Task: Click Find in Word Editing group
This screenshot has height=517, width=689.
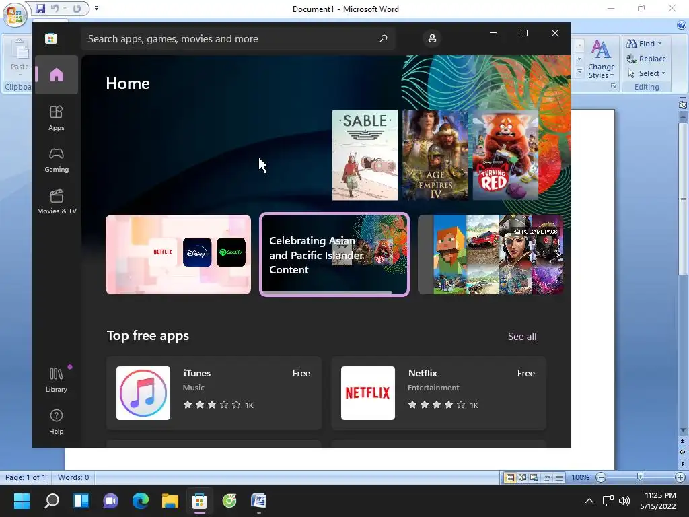Action: [x=641, y=44]
